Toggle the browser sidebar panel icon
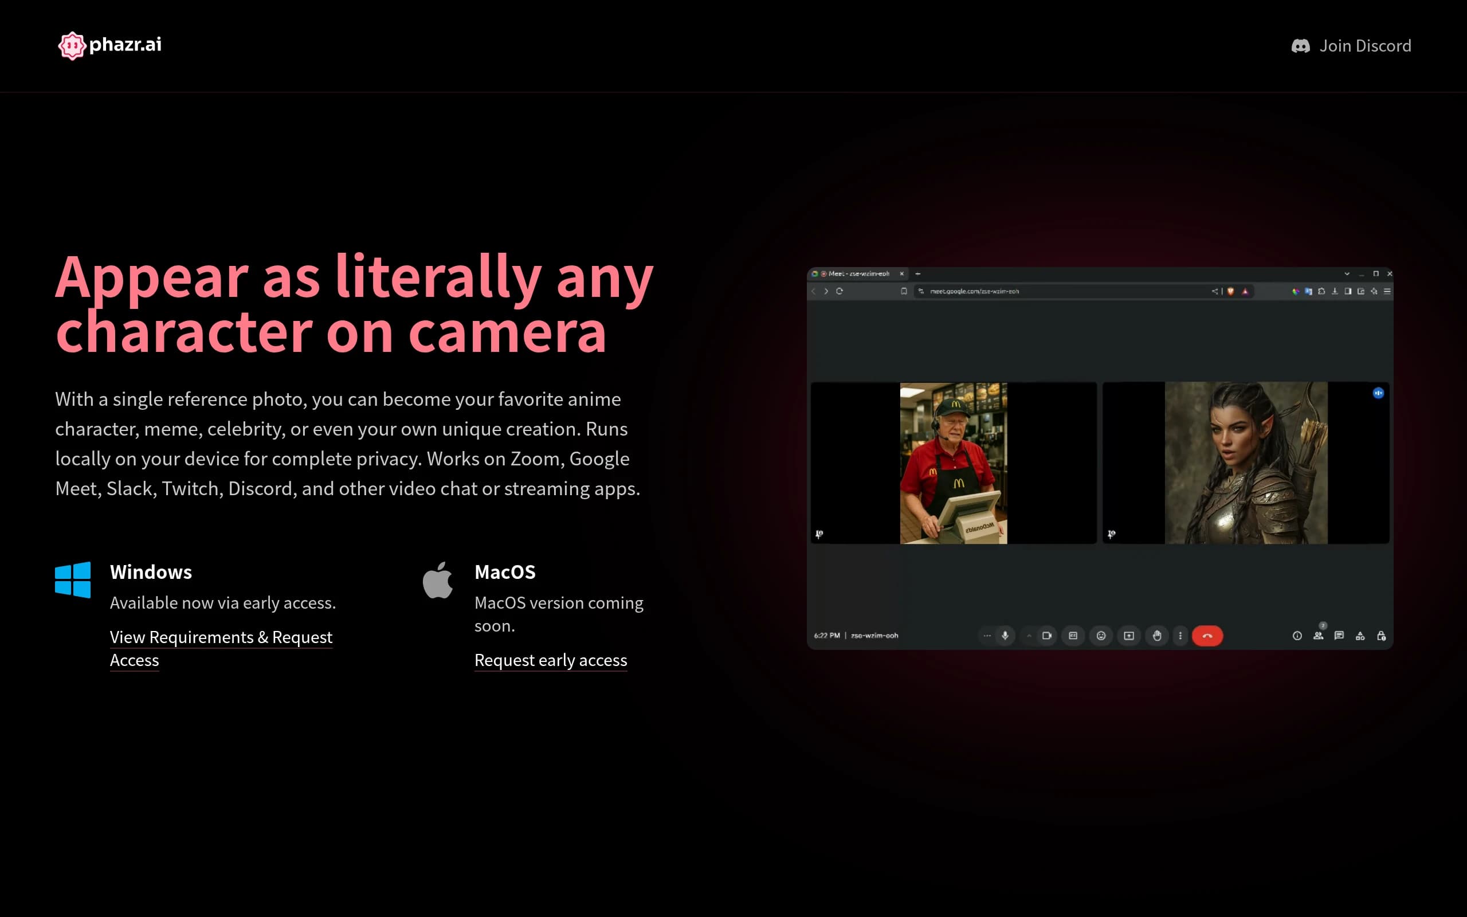This screenshot has width=1467, height=917. [x=1348, y=291]
